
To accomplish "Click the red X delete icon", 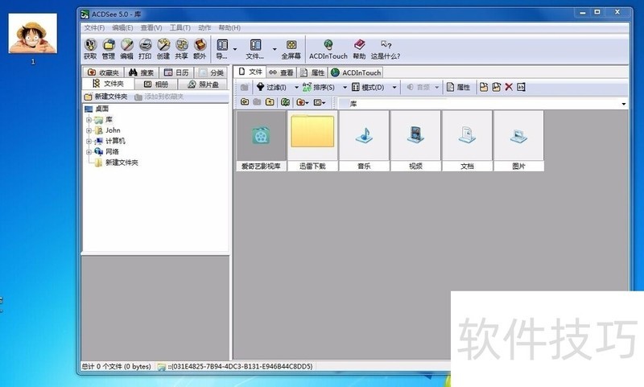I will coord(509,87).
